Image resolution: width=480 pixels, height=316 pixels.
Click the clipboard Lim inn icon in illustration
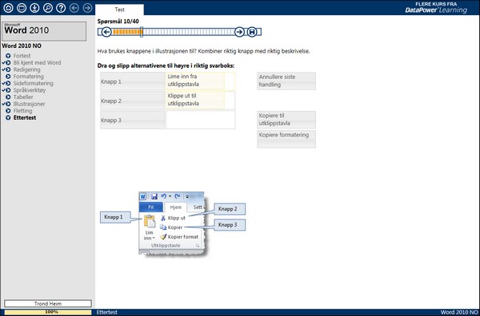point(150,221)
